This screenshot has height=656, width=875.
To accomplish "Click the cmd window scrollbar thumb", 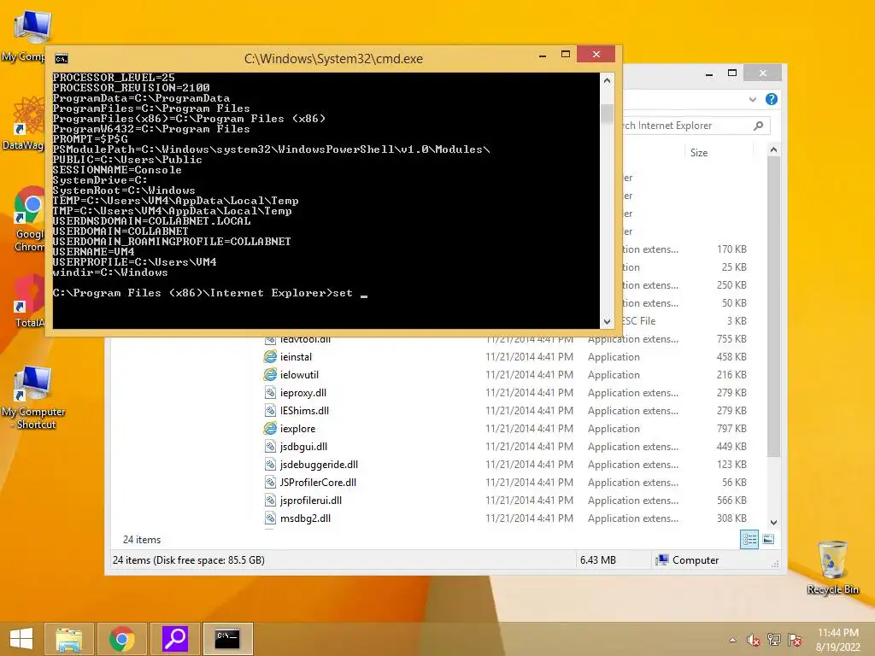I will 608,113.
